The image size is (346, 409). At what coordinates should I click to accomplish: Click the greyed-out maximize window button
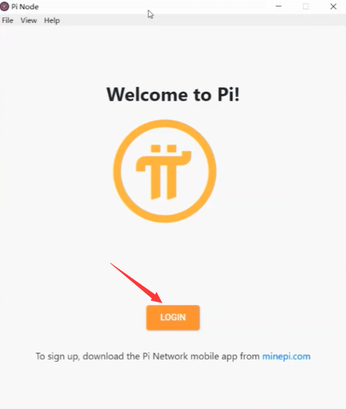306,6
